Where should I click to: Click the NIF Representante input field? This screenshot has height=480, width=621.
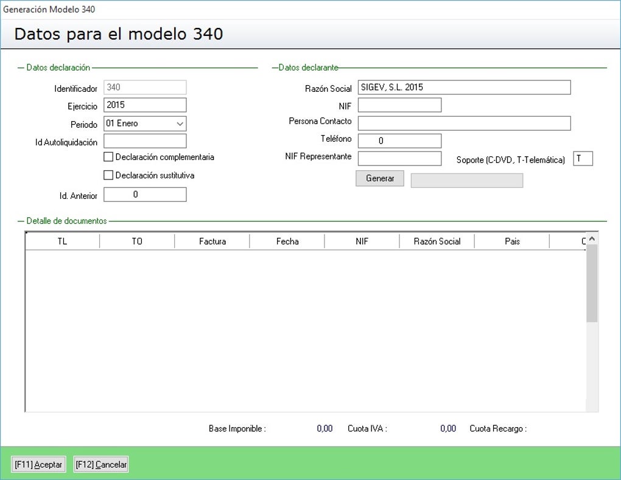pos(399,159)
